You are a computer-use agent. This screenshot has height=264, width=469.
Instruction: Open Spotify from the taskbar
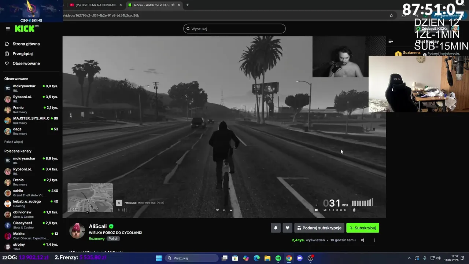coord(278,258)
